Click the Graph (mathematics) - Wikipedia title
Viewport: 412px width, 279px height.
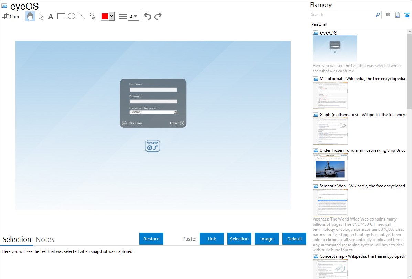point(362,115)
